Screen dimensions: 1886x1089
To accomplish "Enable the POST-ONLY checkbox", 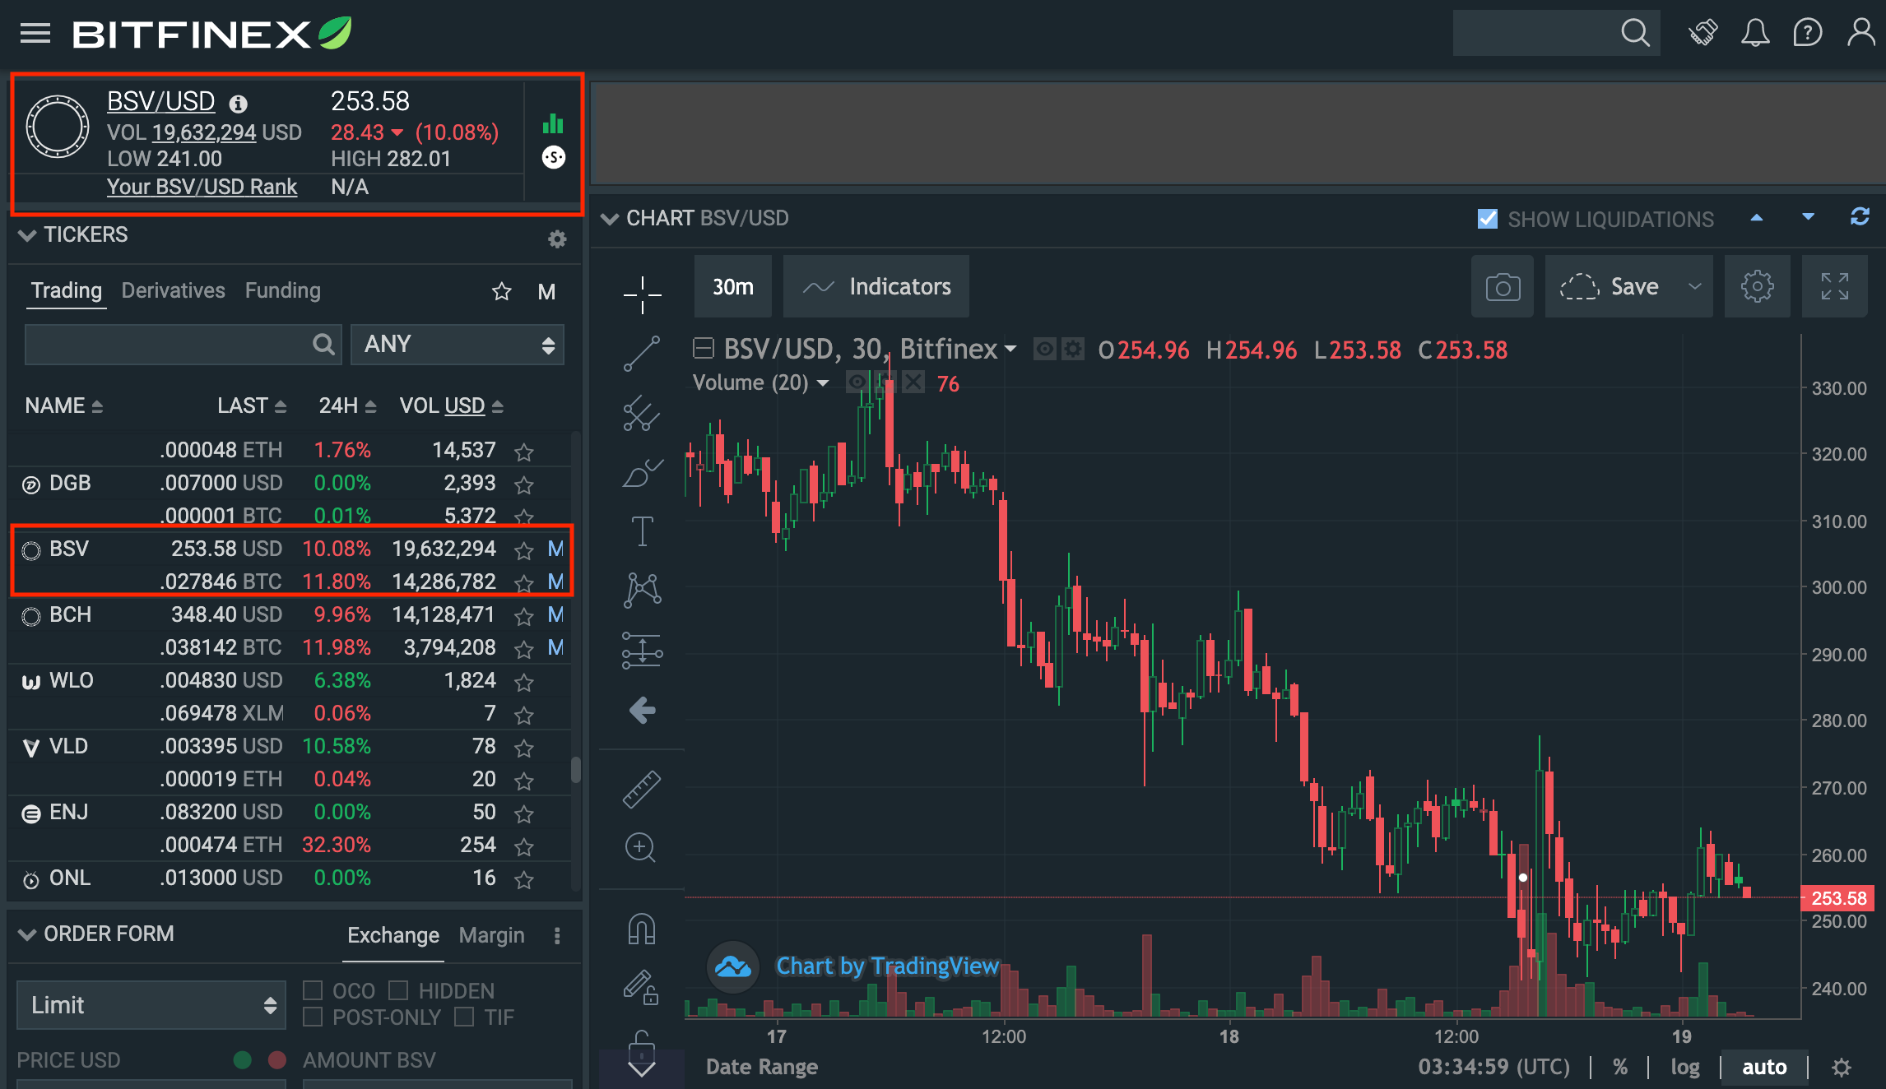I will pyautogui.click(x=314, y=1017).
